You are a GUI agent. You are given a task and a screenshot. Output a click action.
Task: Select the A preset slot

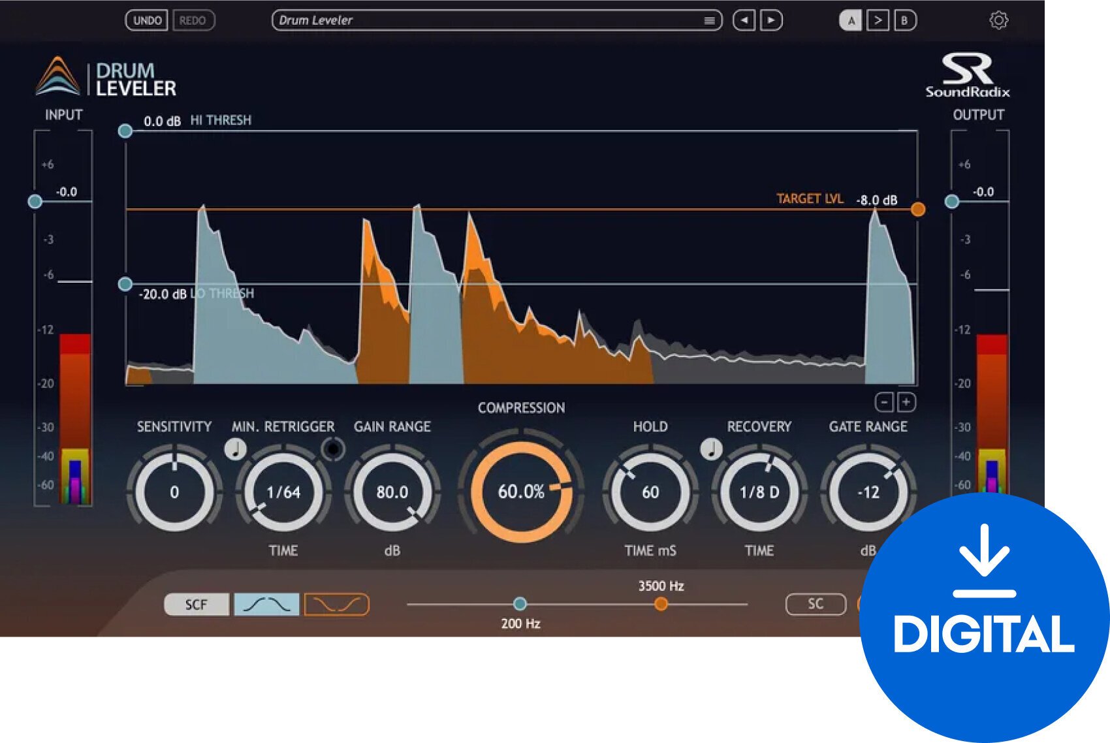851,20
